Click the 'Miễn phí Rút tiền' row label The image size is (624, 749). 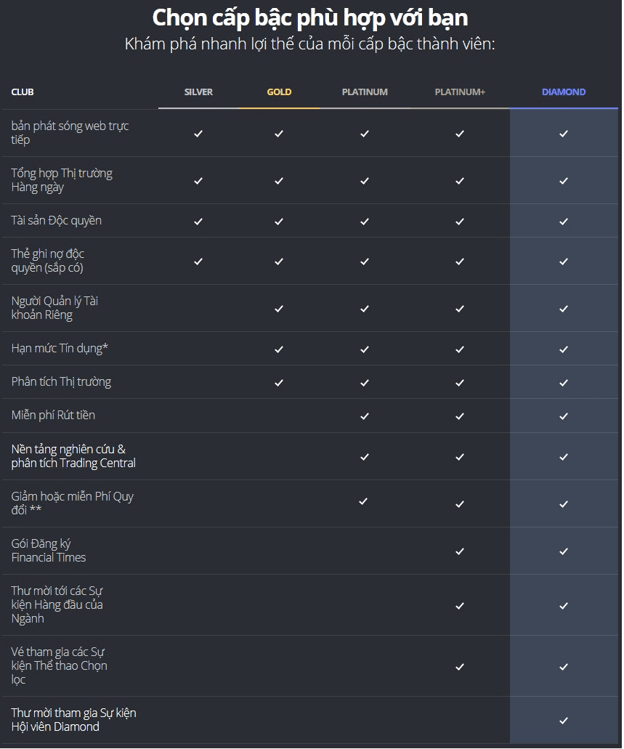53,415
